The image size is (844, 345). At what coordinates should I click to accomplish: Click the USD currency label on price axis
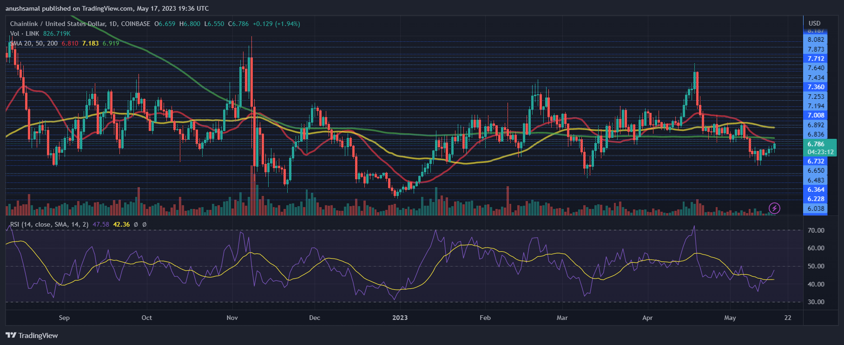pyautogui.click(x=814, y=23)
